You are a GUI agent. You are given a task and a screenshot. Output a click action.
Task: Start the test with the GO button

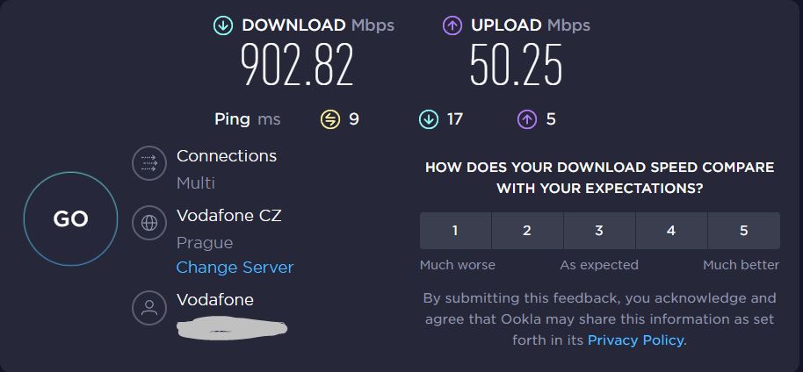tap(70, 218)
